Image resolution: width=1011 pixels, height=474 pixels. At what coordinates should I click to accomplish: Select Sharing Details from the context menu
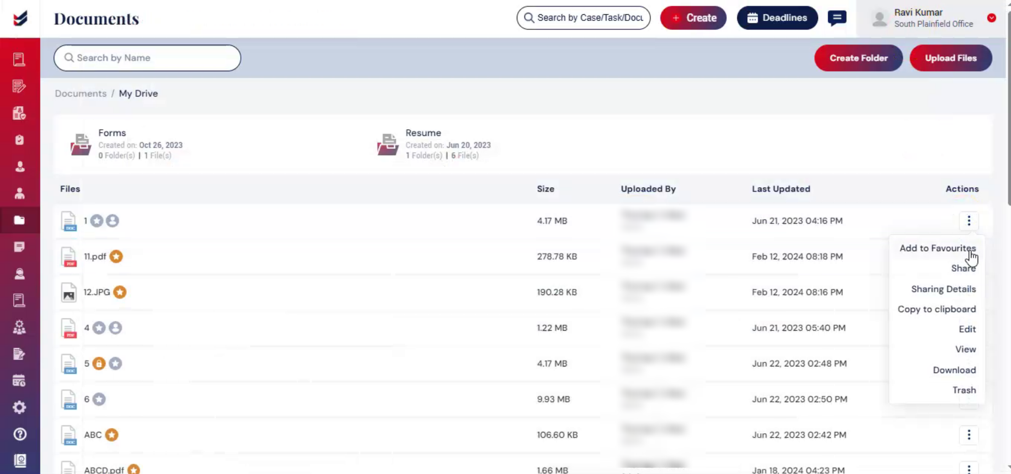943,289
